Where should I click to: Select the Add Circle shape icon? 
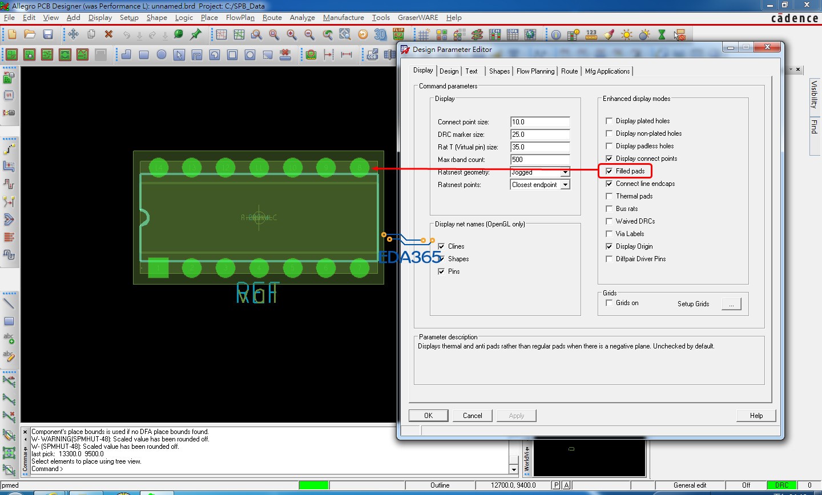pyautogui.click(x=162, y=55)
